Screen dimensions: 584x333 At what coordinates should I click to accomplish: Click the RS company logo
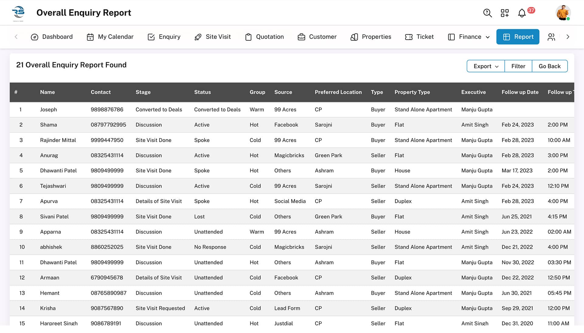[x=18, y=13]
